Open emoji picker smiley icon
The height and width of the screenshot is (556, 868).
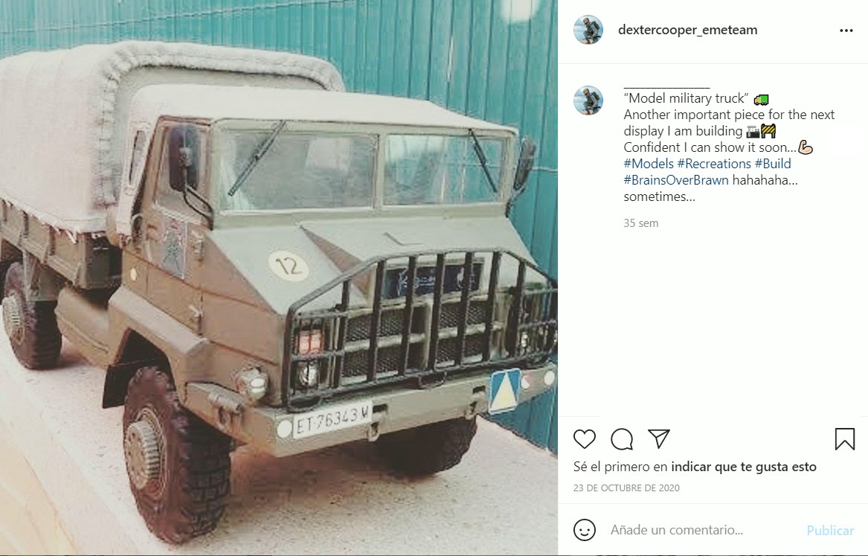coord(584,530)
